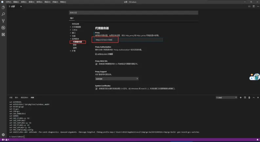
Task: Click the 'Proxy Authorization' setting title
Action: (103, 47)
